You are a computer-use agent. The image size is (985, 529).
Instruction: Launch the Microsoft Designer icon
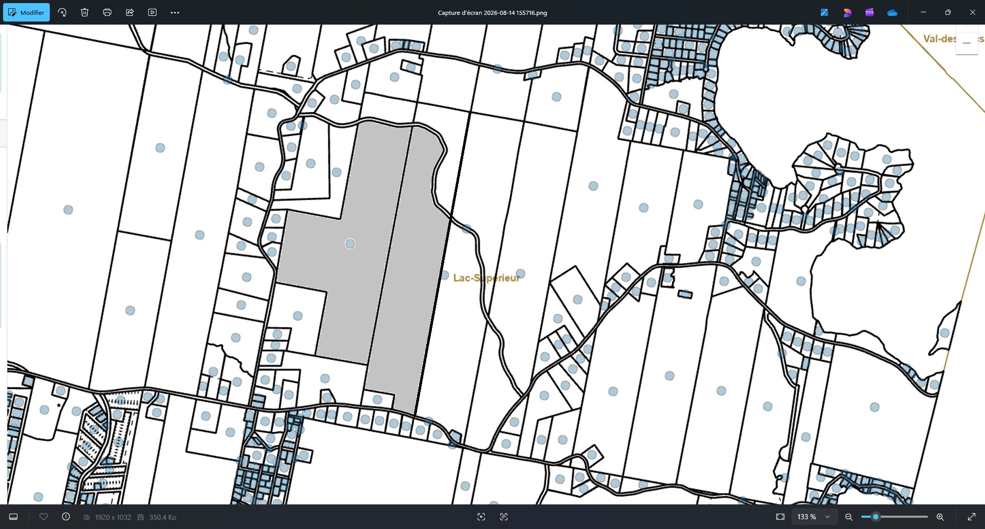coord(847,12)
